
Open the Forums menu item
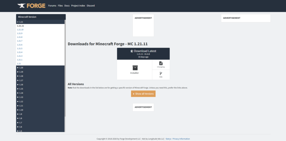point(52,6)
